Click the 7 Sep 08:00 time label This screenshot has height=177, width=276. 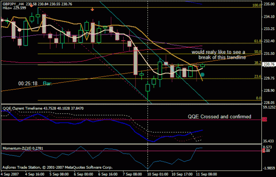coord(132,174)
